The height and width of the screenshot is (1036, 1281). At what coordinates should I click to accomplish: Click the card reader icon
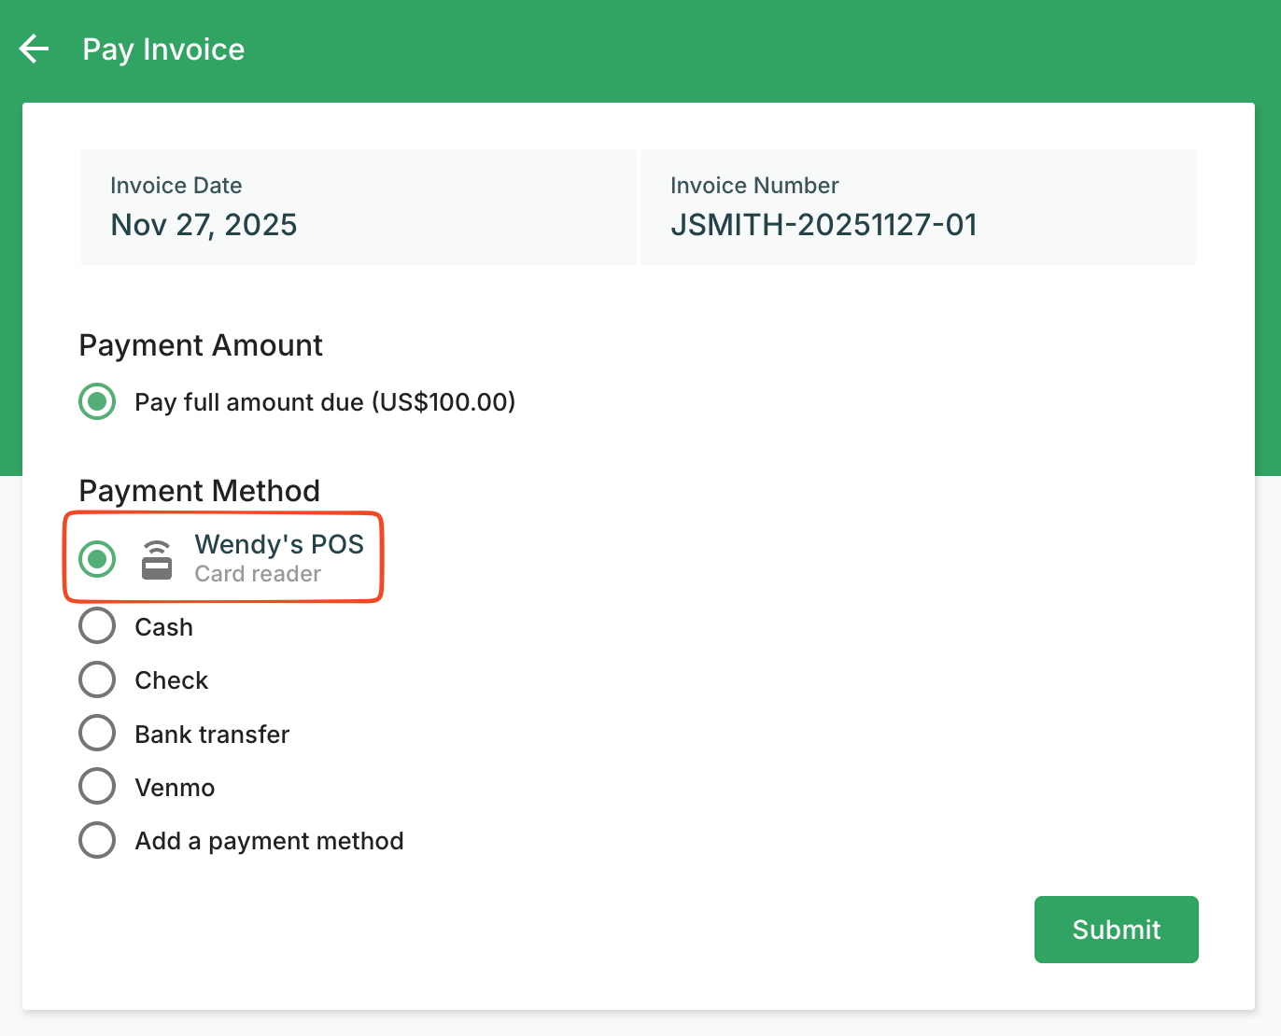157,560
